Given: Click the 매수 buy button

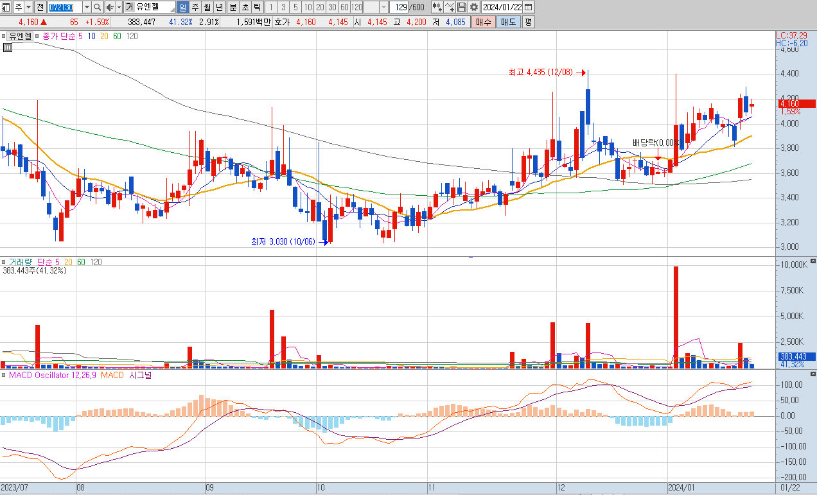Looking at the screenshot, I should (x=484, y=22).
